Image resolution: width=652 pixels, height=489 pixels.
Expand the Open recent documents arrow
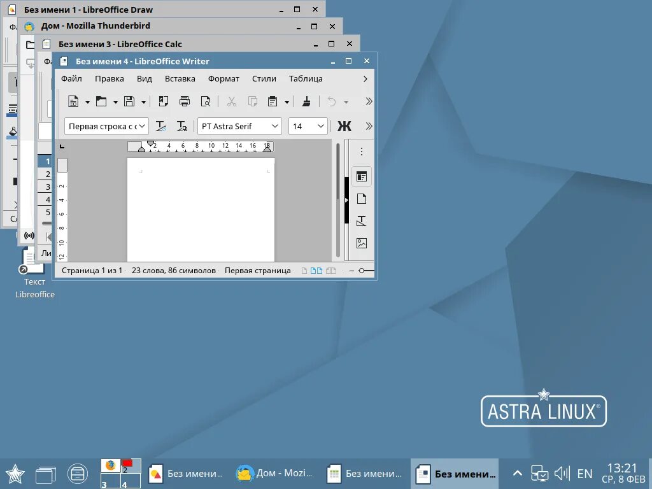115,102
